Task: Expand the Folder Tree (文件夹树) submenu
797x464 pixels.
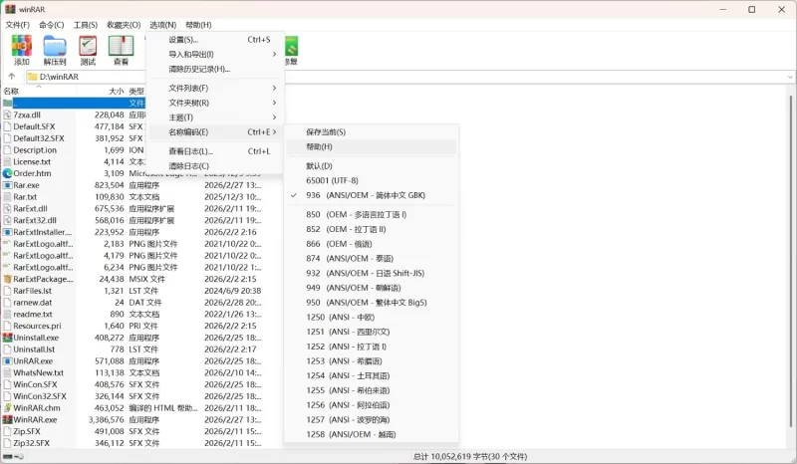Action: 215,103
